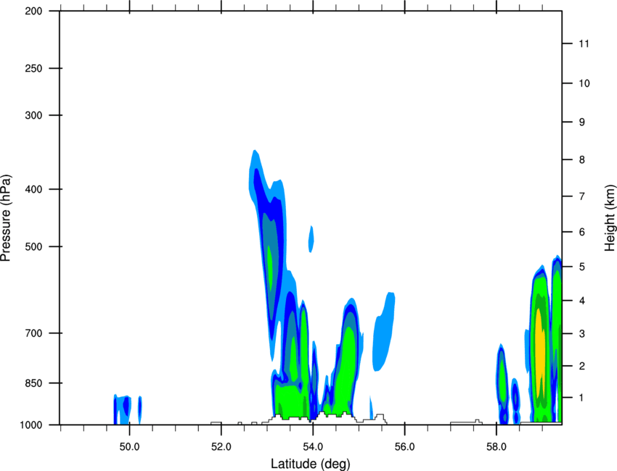
Task: Click the "Latitude (deg)" axis title
Action: [x=310, y=464]
